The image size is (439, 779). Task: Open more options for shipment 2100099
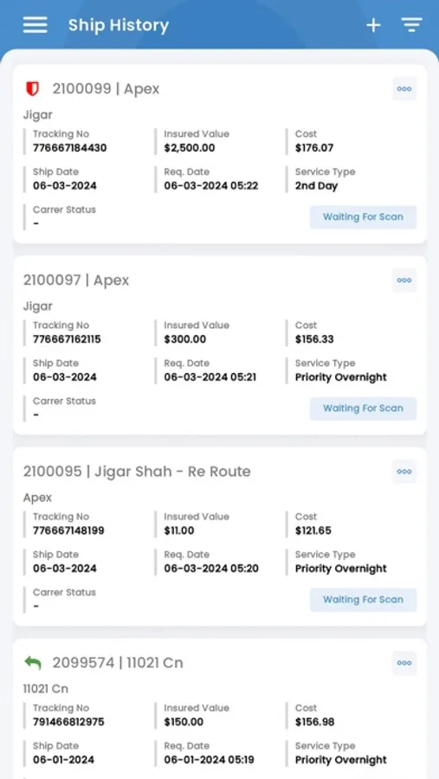click(x=404, y=89)
